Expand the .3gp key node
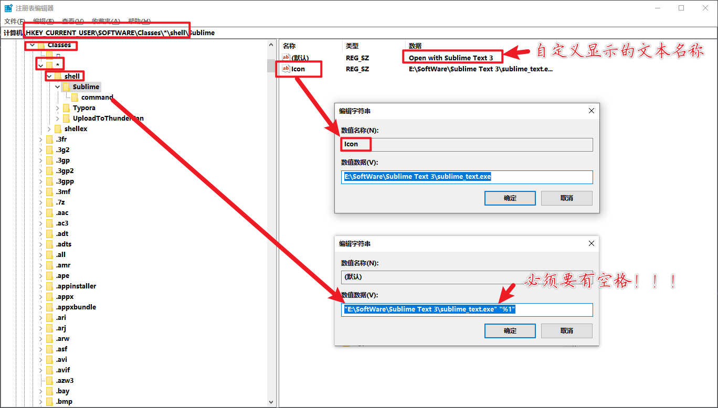 pyautogui.click(x=41, y=160)
